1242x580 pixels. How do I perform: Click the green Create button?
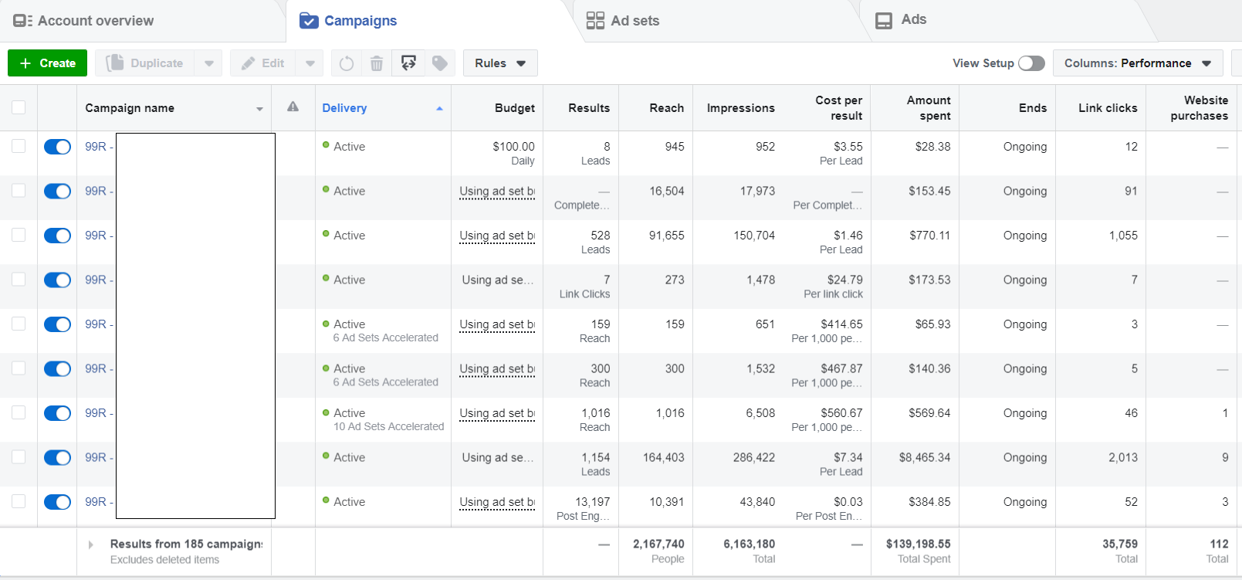47,63
